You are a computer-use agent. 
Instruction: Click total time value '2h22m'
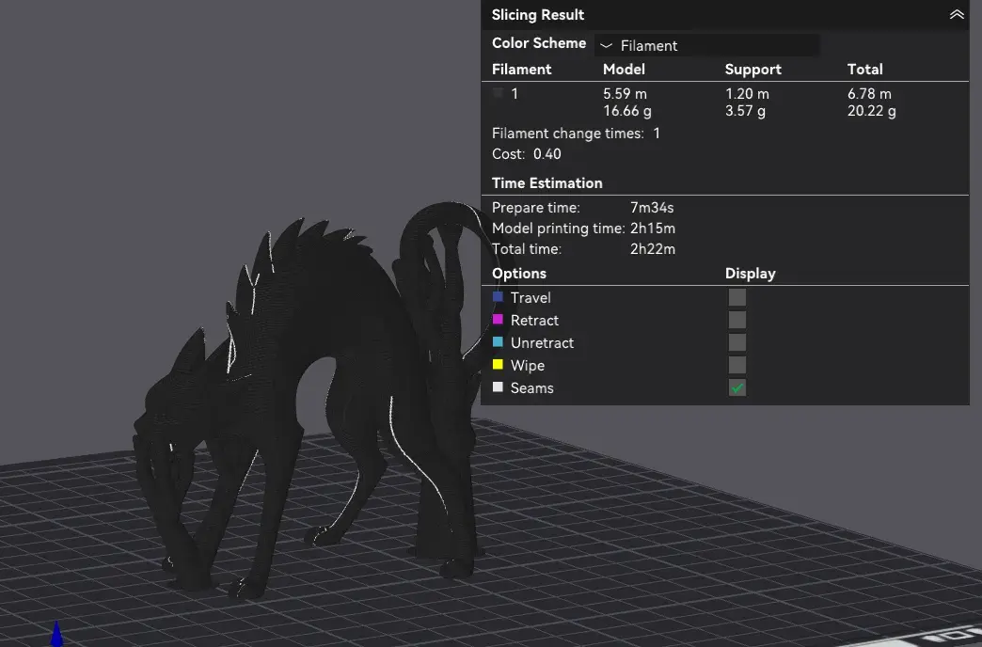[653, 248]
